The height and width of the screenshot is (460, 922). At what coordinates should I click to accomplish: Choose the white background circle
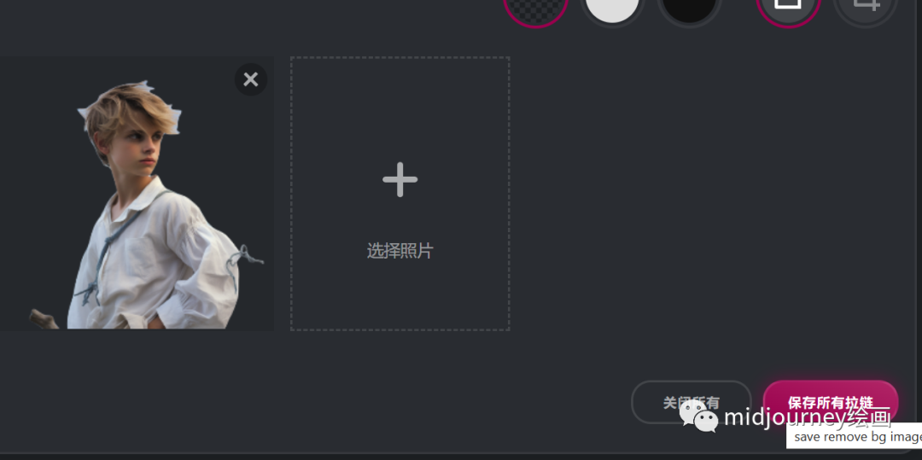tap(612, 9)
